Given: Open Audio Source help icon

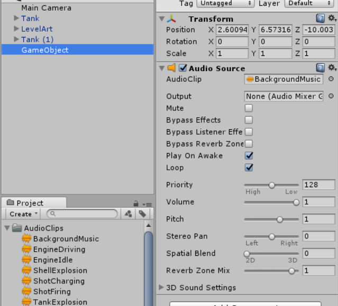Looking at the screenshot, I should (321, 68).
